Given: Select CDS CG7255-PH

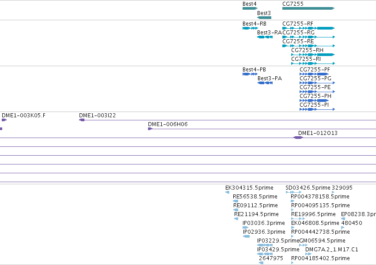Looking at the screenshot, I should tap(314, 101).
